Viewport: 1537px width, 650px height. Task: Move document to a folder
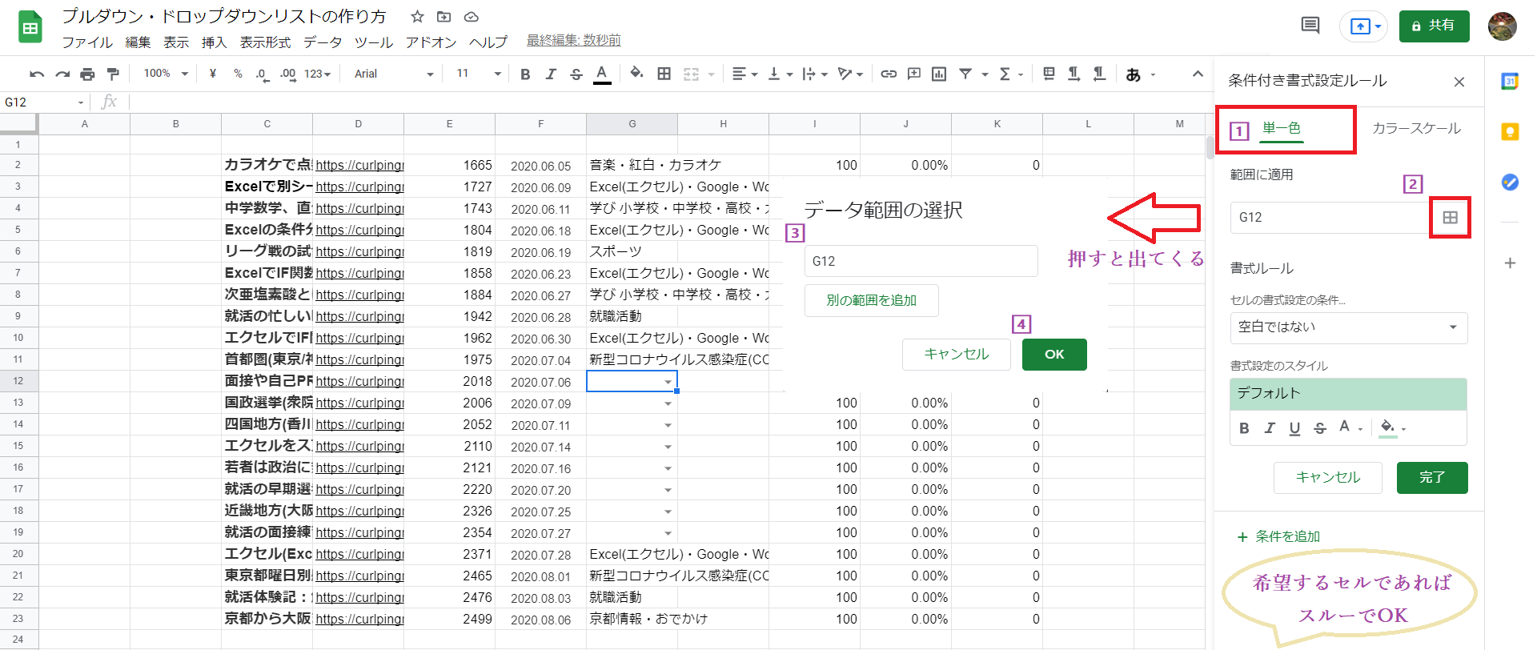point(443,16)
